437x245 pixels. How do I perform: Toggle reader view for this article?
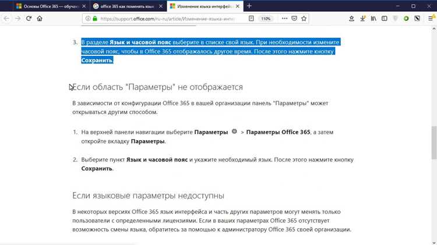pyautogui.click(x=251, y=19)
